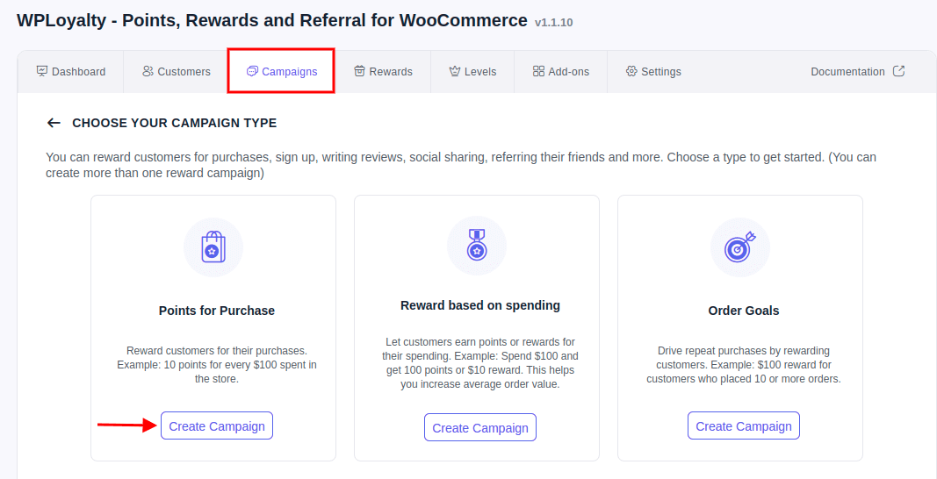Image resolution: width=937 pixels, height=479 pixels.
Task: Create a Reward based on spending campaign
Action: 480,427
